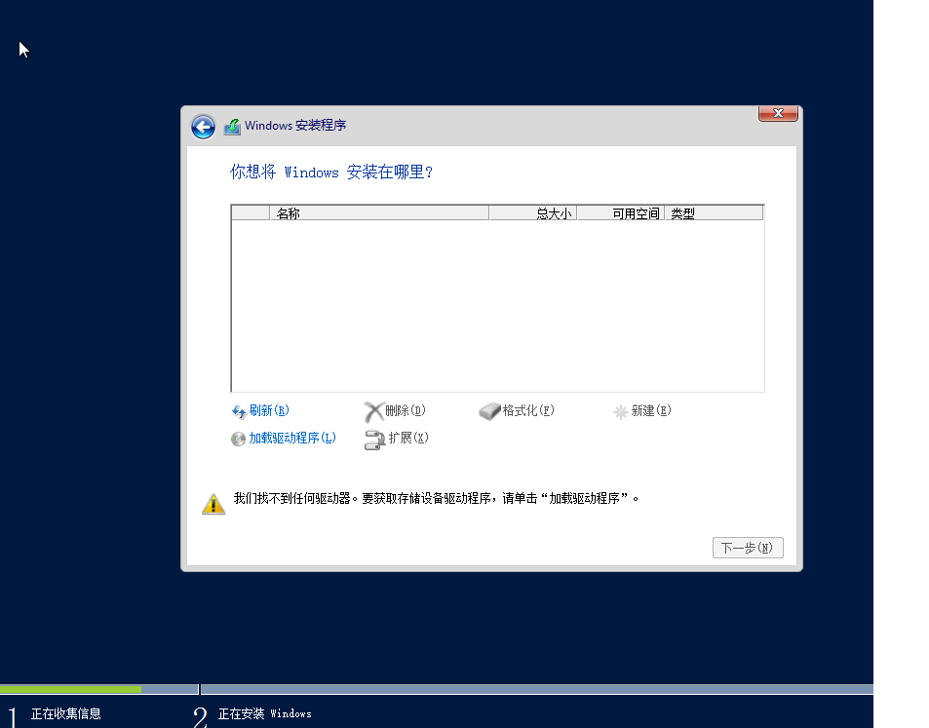Sort by the 名称 column header
The image size is (929, 728).
coord(379,213)
